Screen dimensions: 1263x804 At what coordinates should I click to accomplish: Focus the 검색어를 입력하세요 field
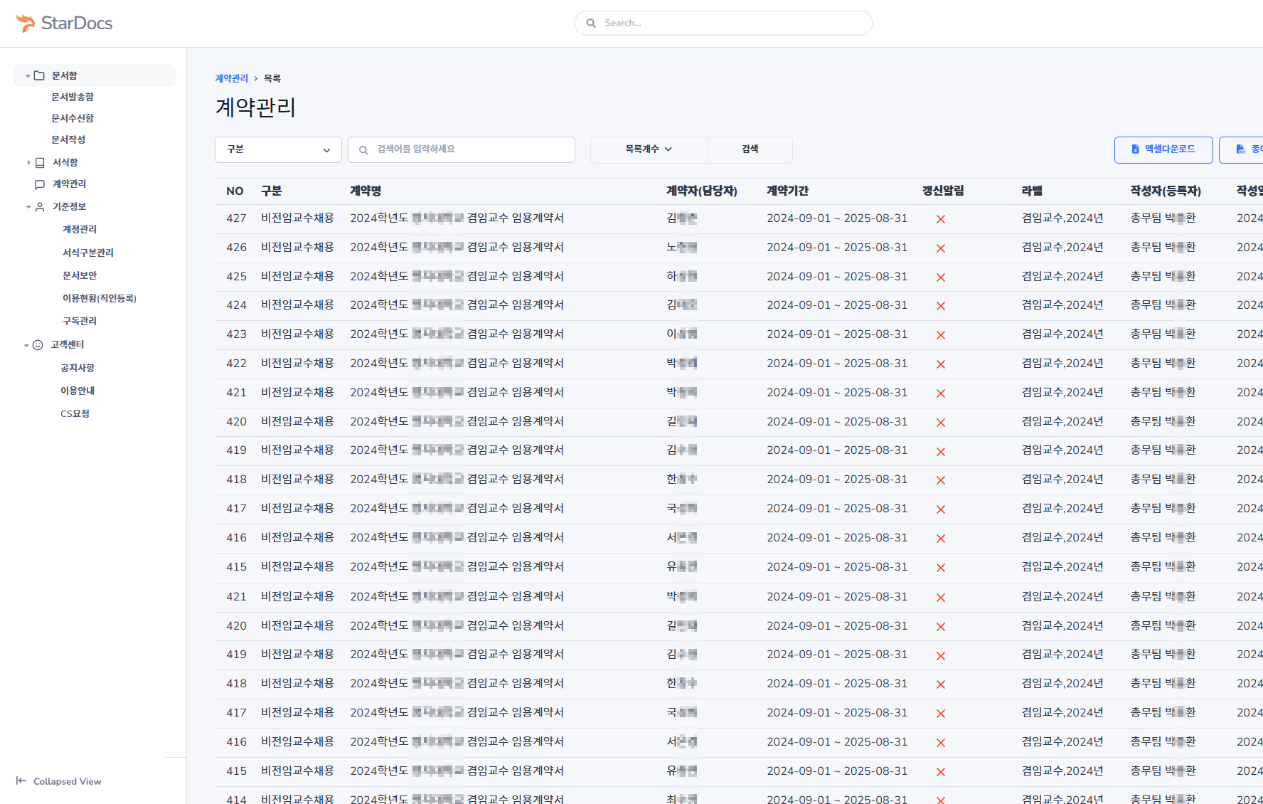click(x=462, y=149)
